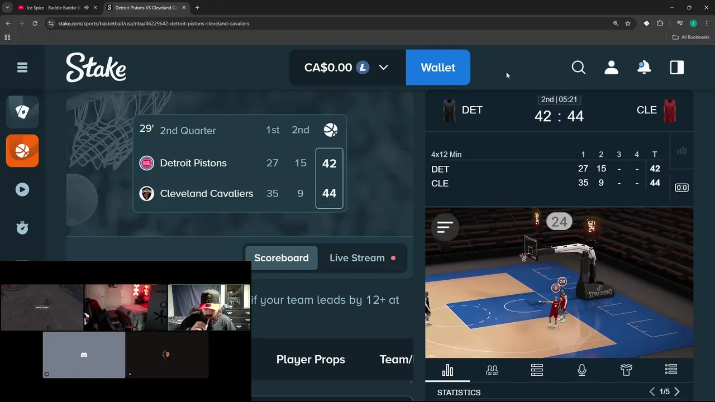
Task: Switch to the Live Stream tab
Action: pos(363,258)
